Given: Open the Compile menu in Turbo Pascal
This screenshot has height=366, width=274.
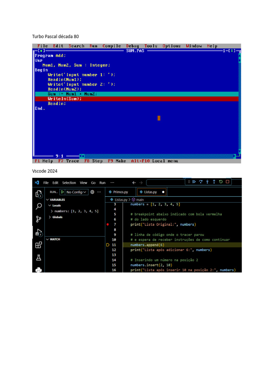Looking at the screenshot, I should pos(112,46).
